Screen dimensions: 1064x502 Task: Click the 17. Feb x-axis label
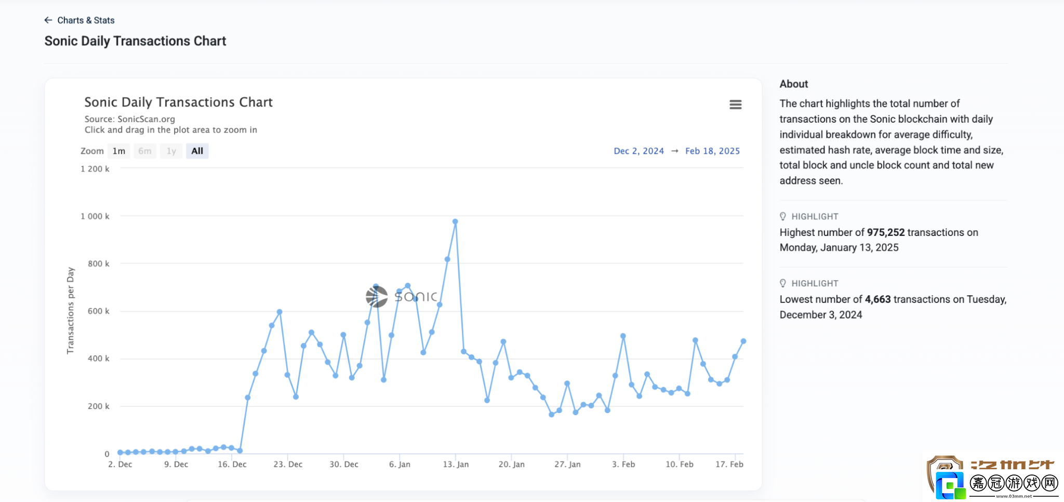coord(729,465)
